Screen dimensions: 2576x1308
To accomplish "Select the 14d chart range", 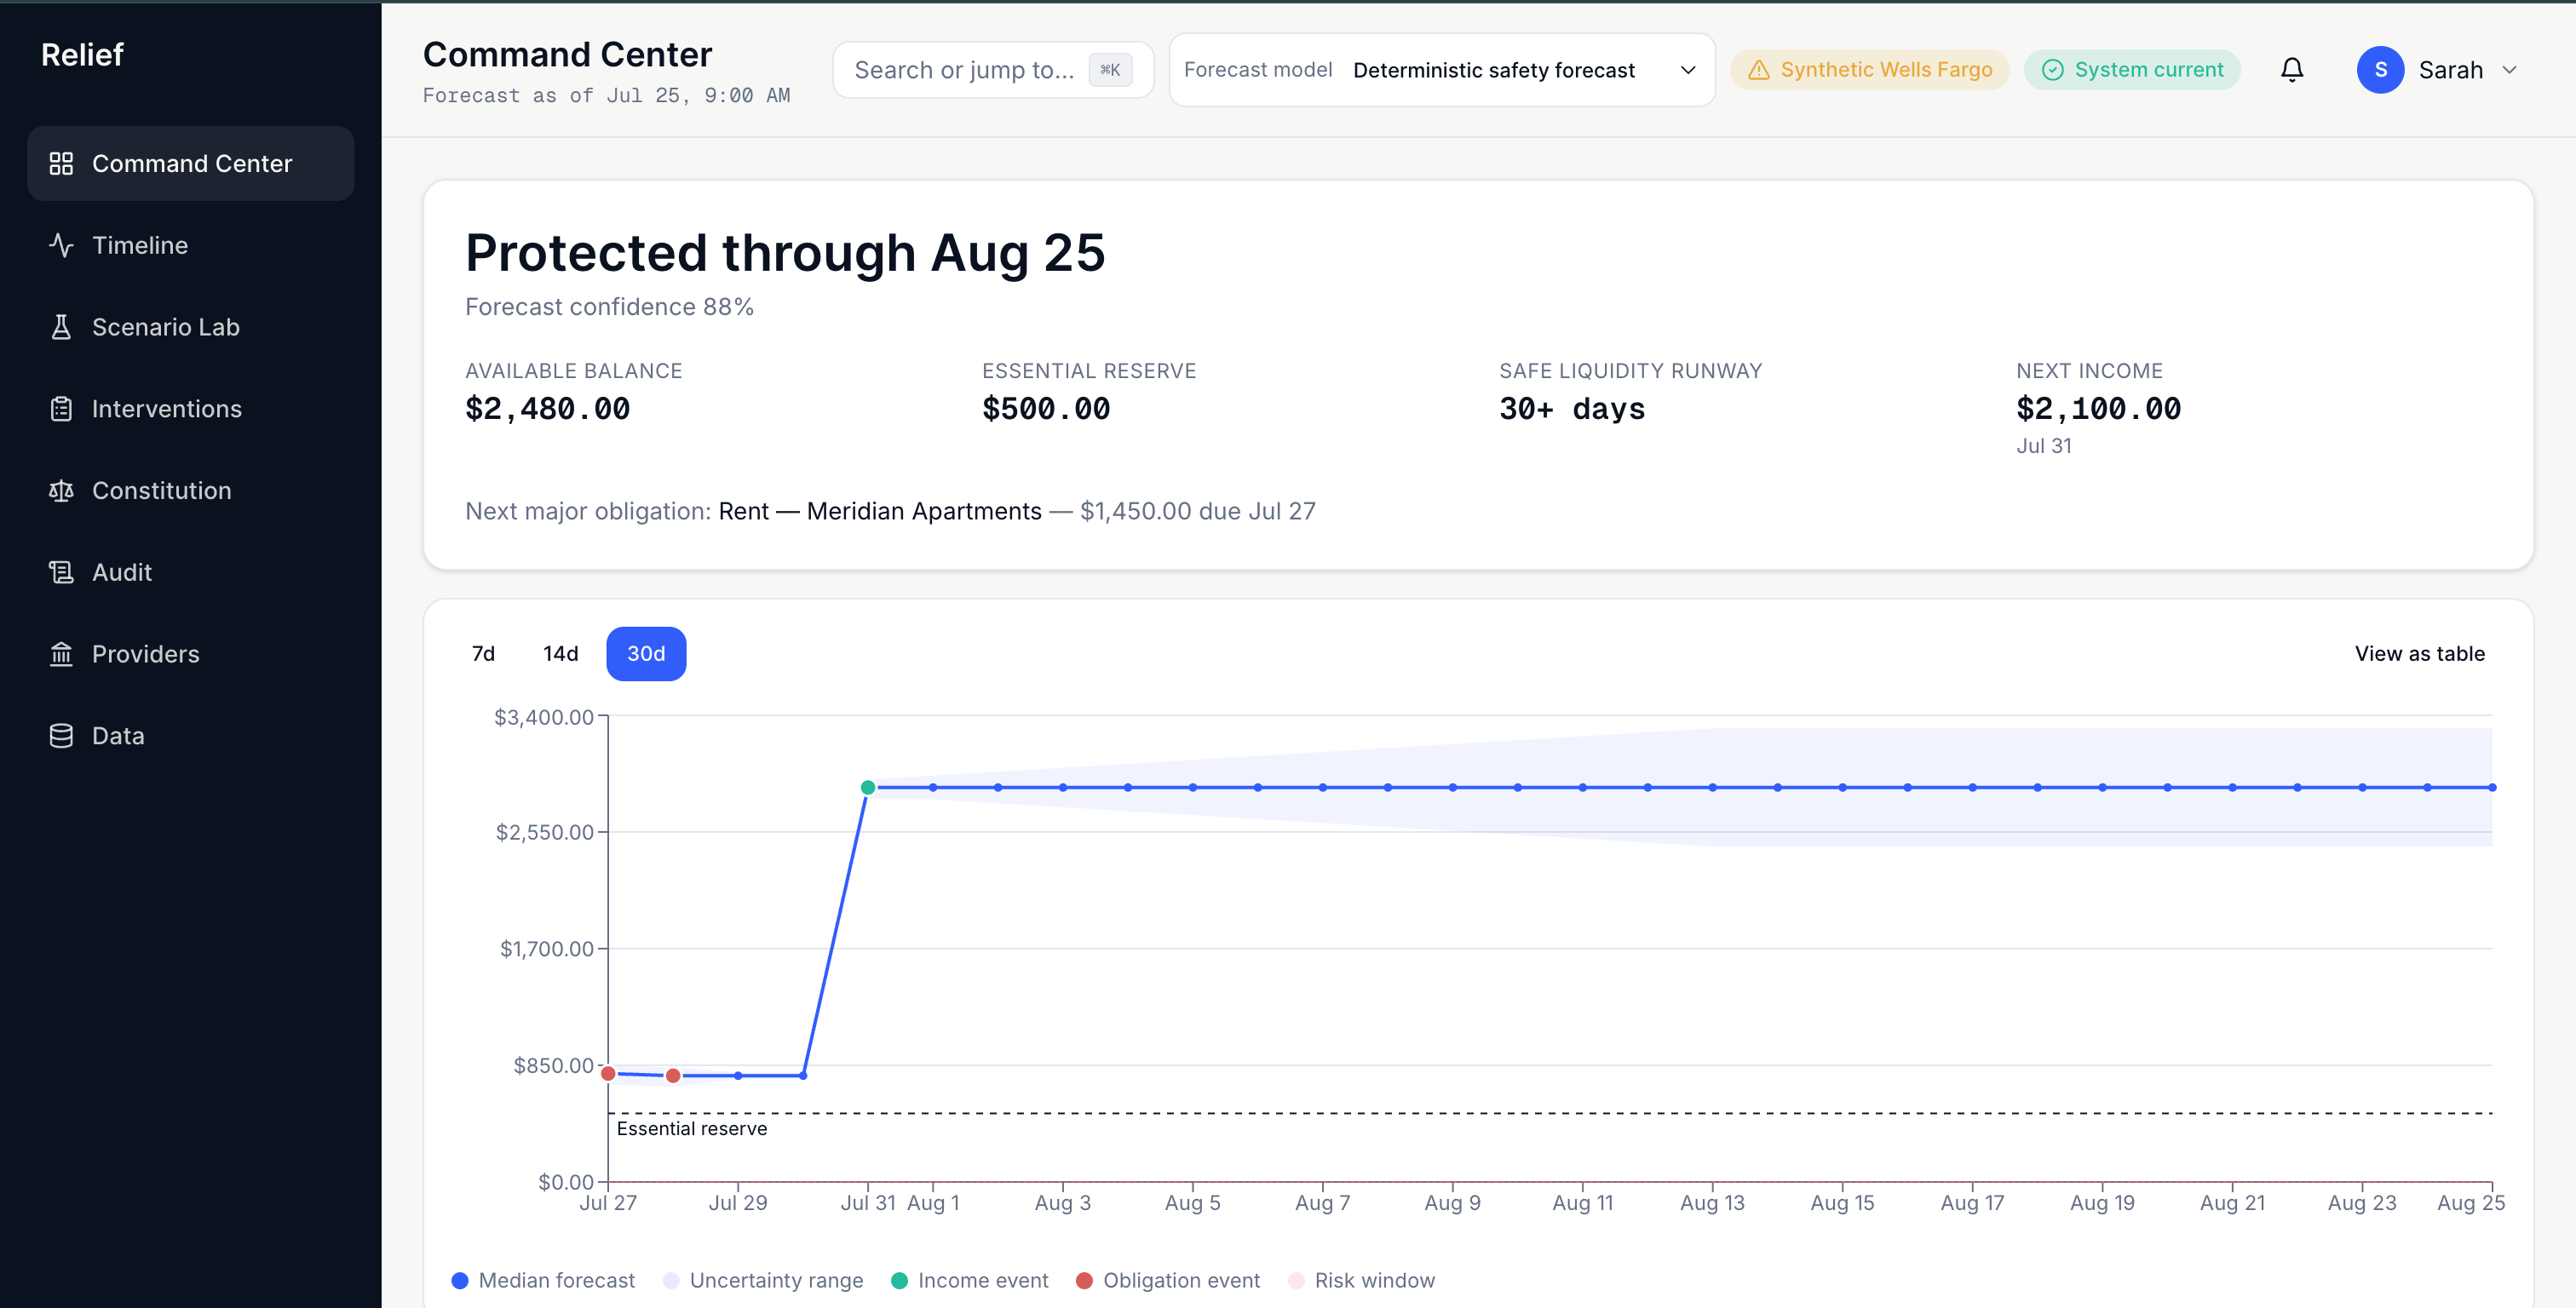I will (561, 654).
